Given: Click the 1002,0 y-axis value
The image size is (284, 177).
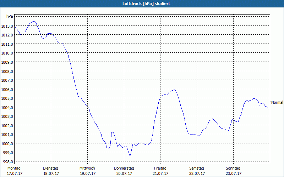Looking at the screenshot, I should (7, 126).
